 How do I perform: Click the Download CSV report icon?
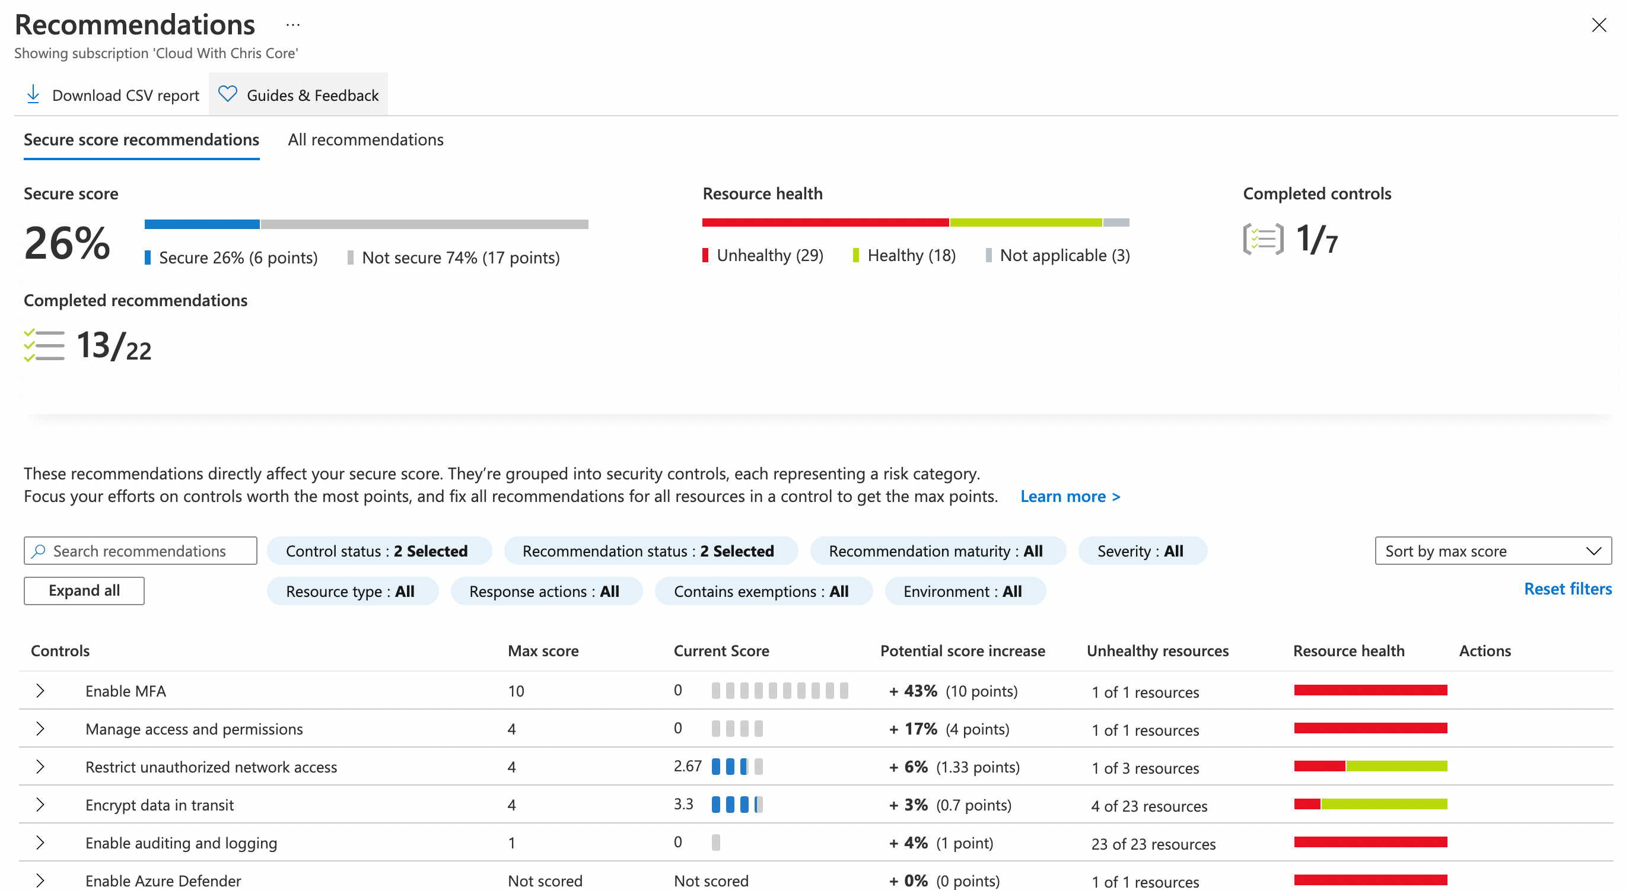[x=32, y=94]
